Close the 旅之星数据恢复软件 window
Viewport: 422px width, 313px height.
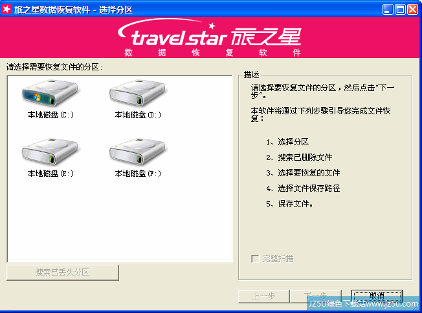click(412, 10)
